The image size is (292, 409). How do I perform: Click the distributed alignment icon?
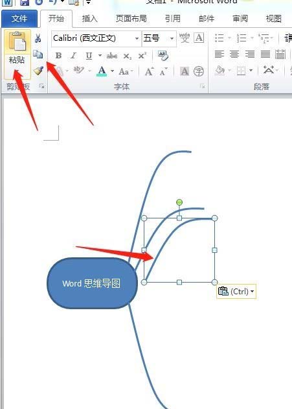pos(280,54)
